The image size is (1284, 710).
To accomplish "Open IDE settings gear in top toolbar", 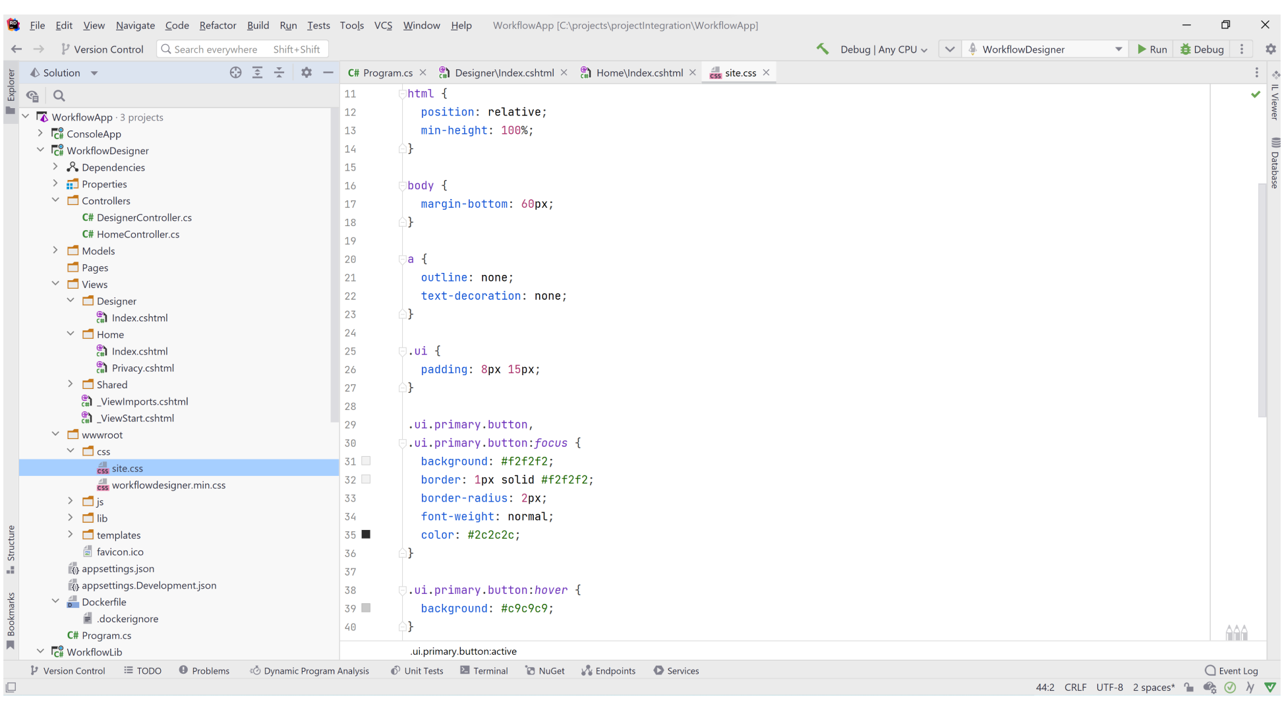I will coord(1270,49).
